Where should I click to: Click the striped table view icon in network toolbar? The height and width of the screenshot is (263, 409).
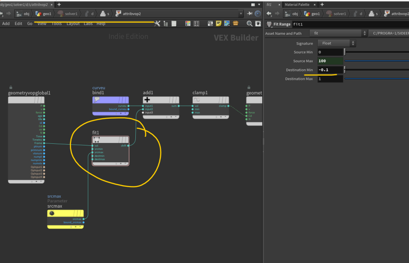[x=174, y=24]
